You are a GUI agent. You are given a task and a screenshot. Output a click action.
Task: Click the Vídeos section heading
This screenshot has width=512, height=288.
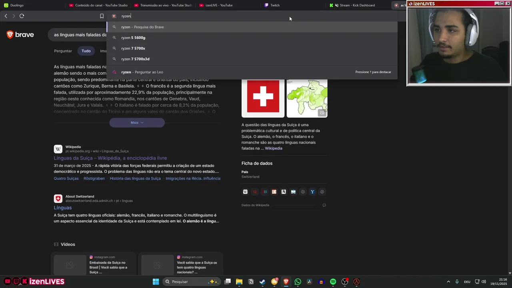(68, 244)
